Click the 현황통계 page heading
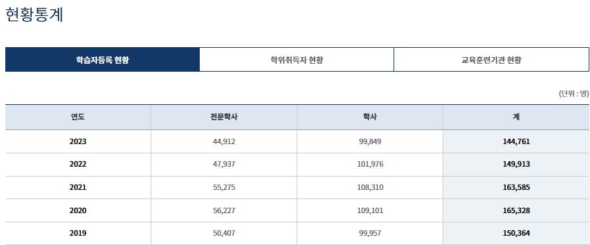This screenshot has height=245, width=590. 35,15
